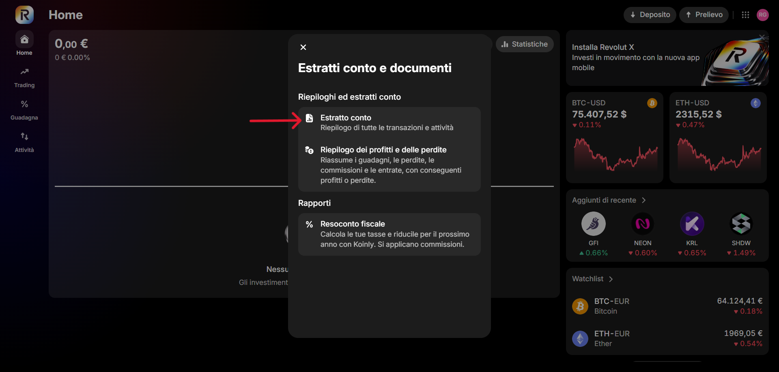Click the profit and loss summary icon
The width and height of the screenshot is (779, 372).
coord(309,150)
